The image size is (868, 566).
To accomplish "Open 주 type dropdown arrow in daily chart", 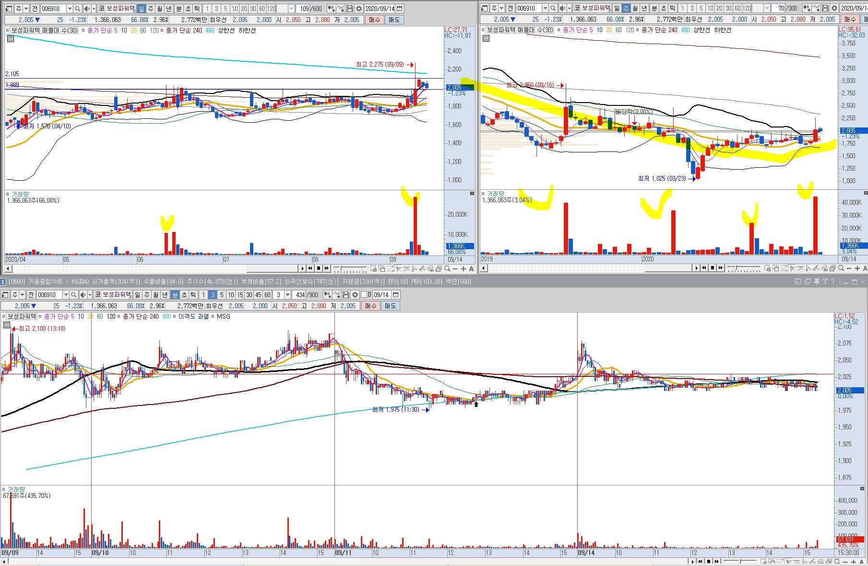I will [x=26, y=9].
